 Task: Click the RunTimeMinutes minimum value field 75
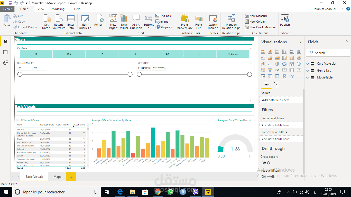(x=24, y=68)
